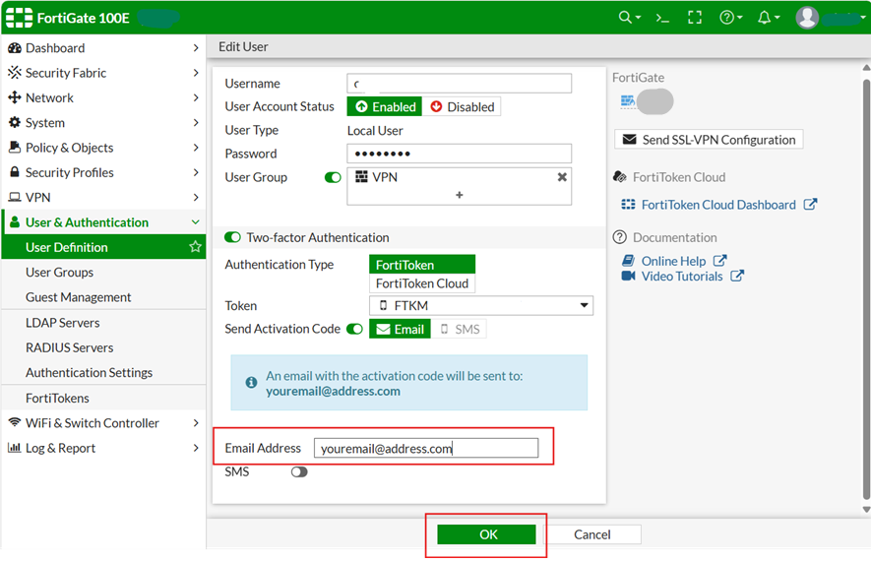Image resolution: width=871 pixels, height=562 pixels.
Task: Favorite User Definition with star icon
Action: (195, 247)
